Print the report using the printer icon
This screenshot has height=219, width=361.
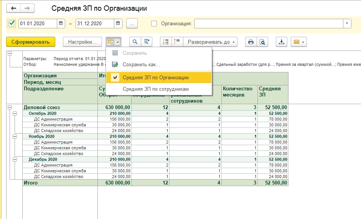pos(251,42)
